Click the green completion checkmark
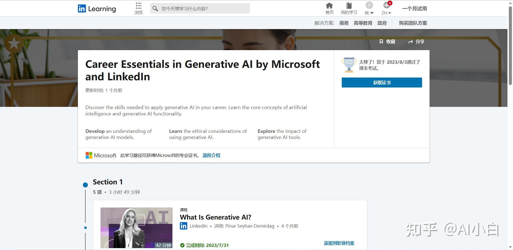 (182, 245)
